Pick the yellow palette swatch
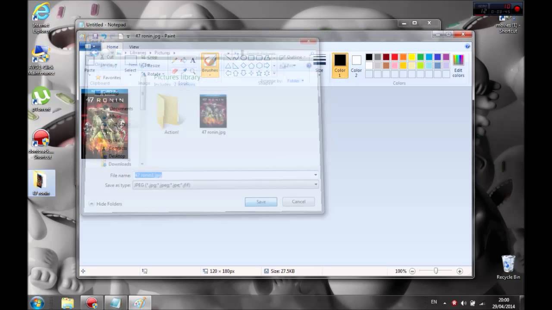 point(412,57)
